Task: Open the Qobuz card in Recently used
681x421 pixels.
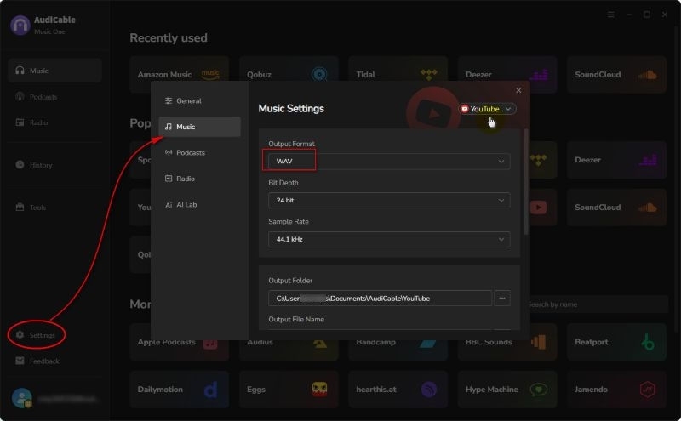Action: 289,75
